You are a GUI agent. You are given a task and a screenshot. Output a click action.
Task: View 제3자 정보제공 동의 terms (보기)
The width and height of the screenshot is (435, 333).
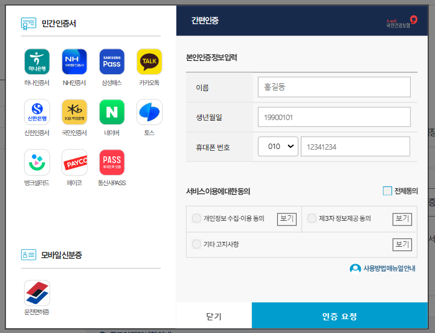[402, 219]
